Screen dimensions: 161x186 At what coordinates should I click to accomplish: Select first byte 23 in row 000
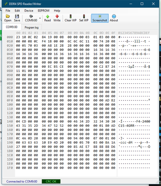point(18,37)
